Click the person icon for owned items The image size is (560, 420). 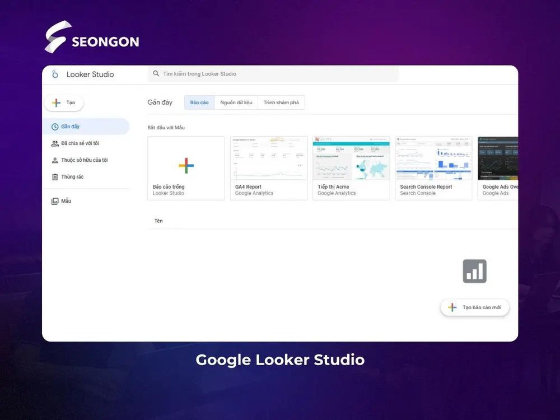55,160
